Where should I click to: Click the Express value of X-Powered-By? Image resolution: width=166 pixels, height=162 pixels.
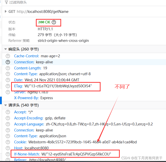(x=47, y=98)
